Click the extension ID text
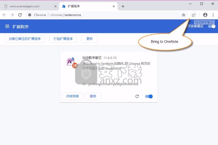Screen dimensions: 218x145 [x=110, y=84]
